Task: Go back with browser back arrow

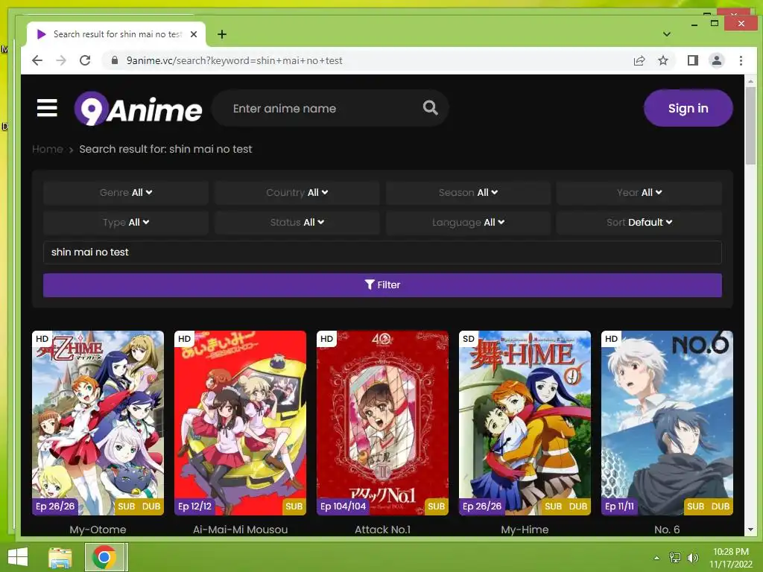Action: point(37,60)
